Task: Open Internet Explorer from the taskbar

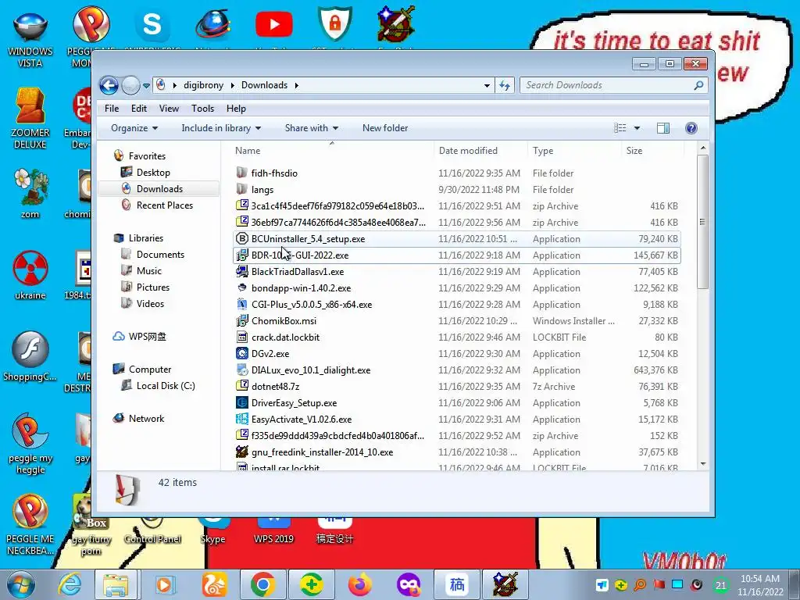Action: click(x=70, y=584)
